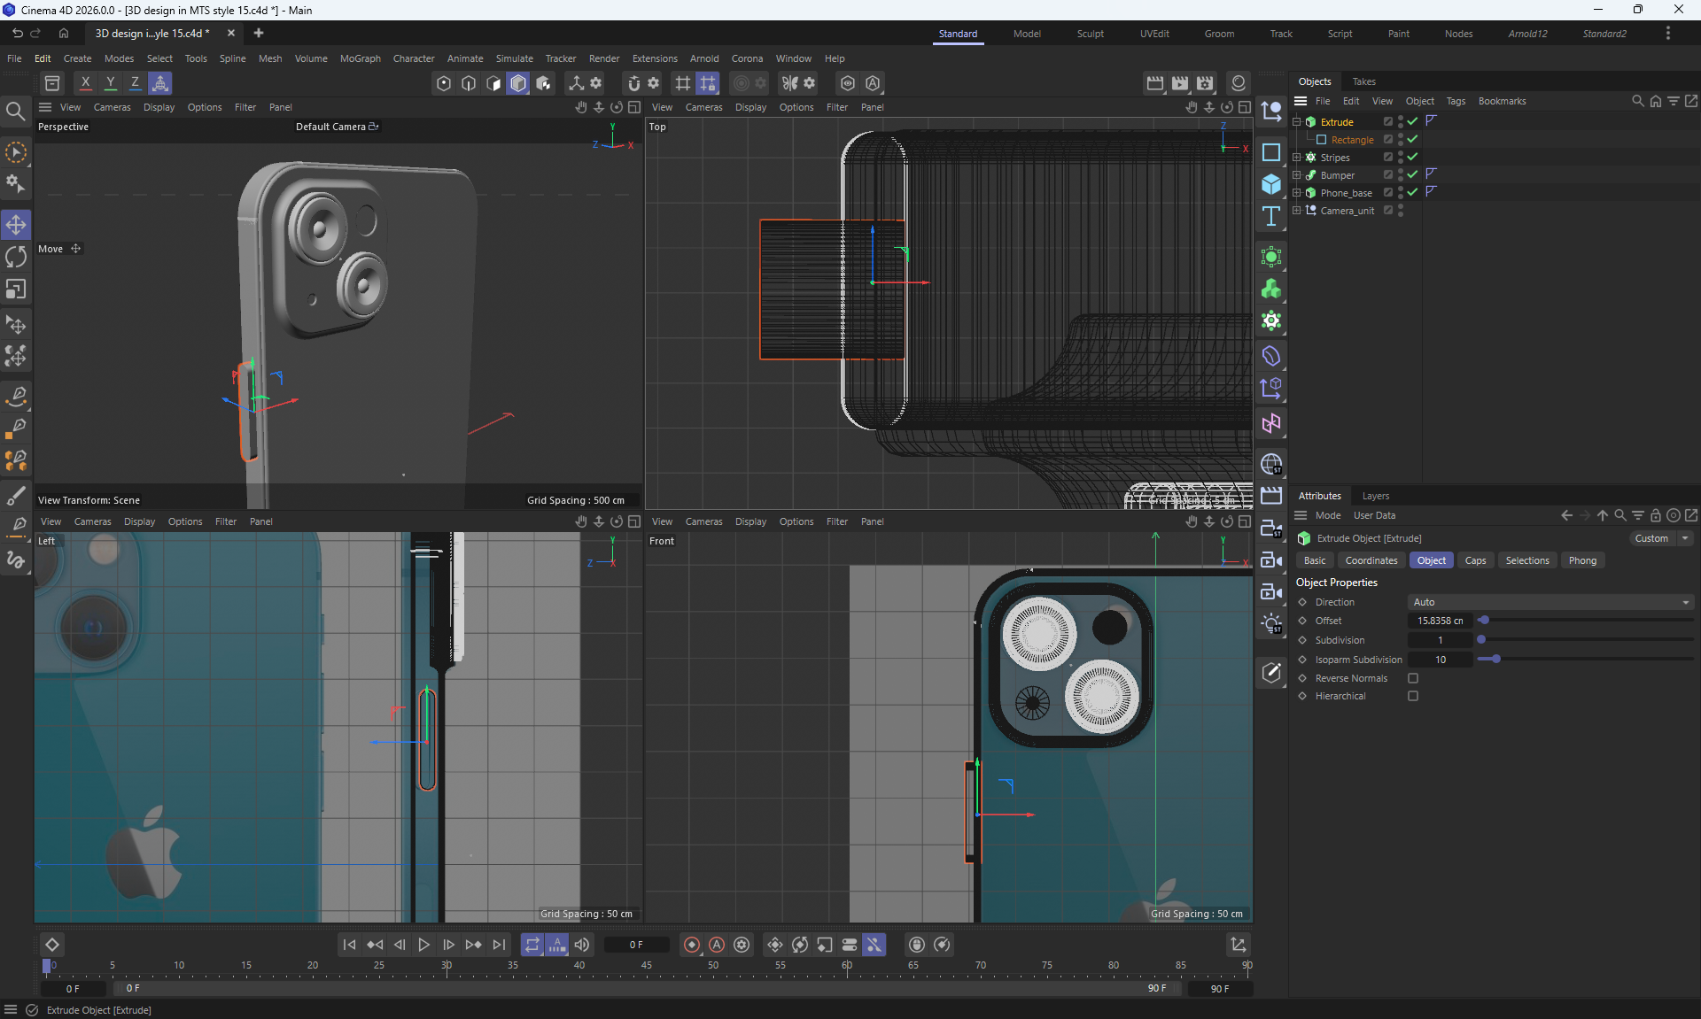Open the MoGraph menu
This screenshot has width=1701, height=1019.
[x=360, y=58]
